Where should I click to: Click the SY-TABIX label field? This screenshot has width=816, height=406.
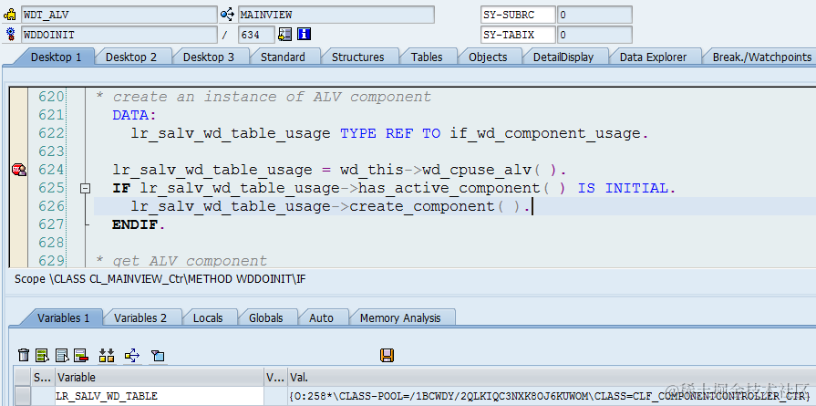518,35
